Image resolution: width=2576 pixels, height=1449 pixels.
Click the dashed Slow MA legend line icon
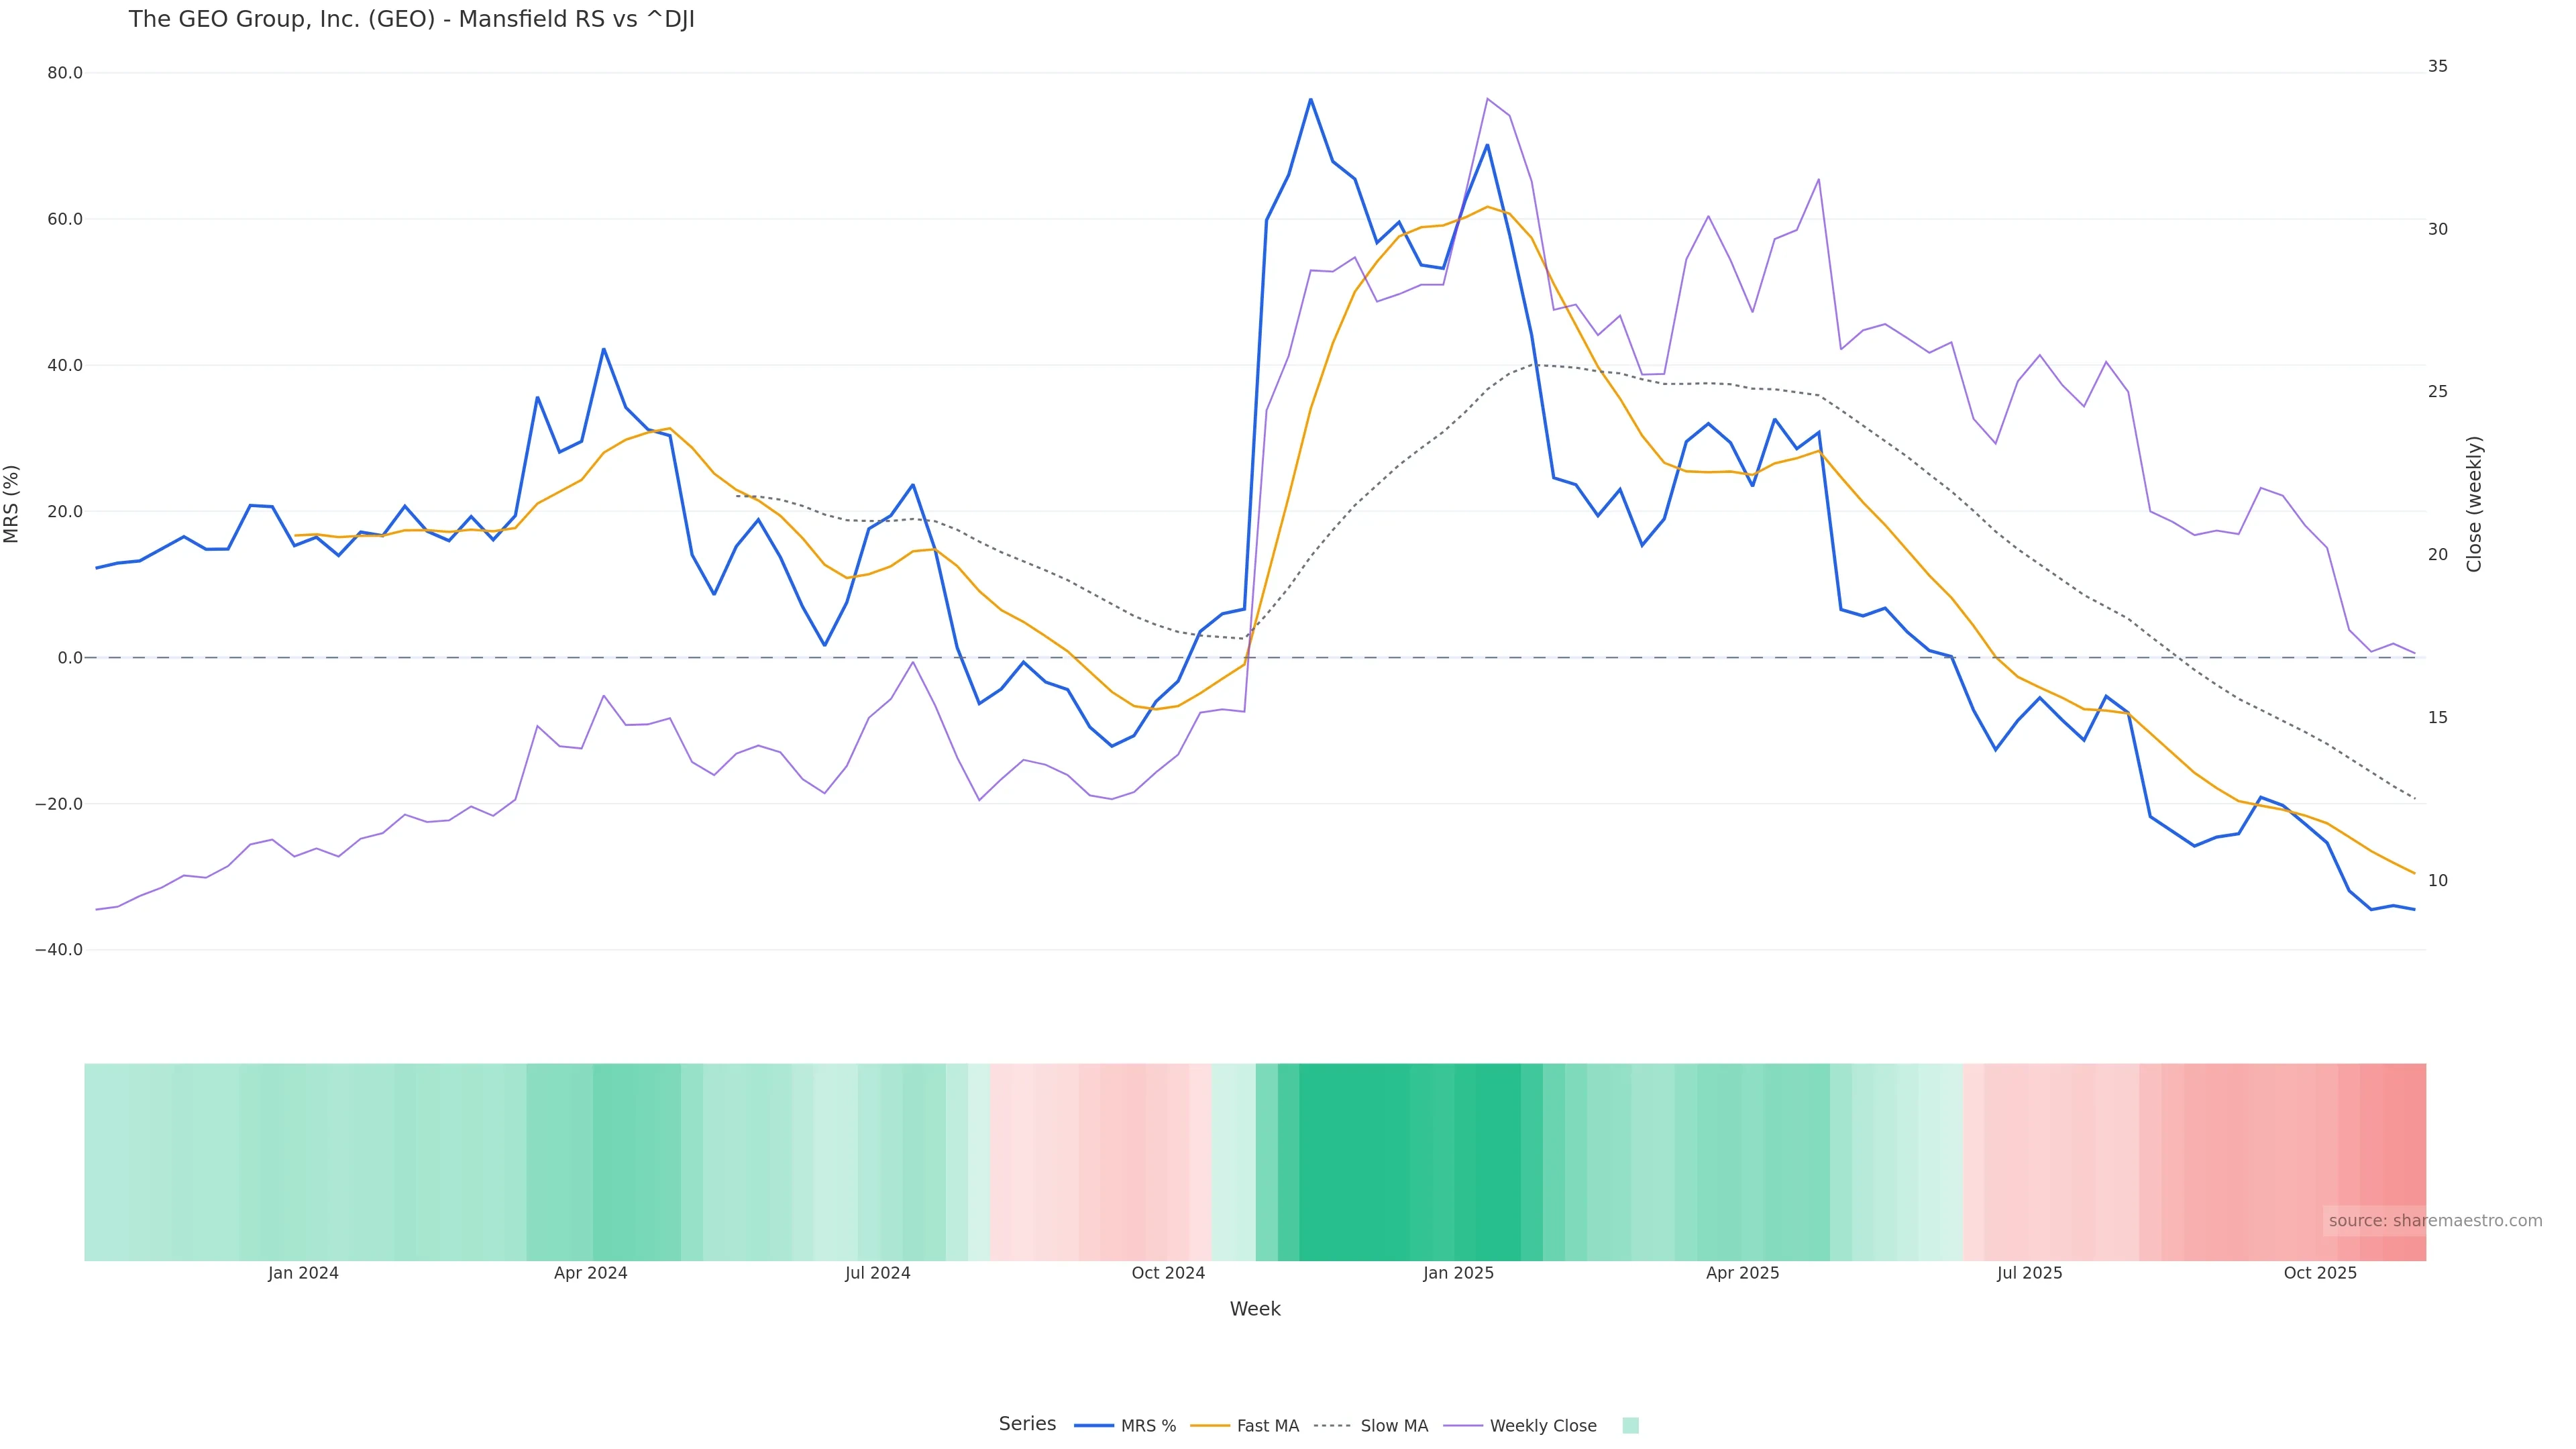click(1333, 1426)
